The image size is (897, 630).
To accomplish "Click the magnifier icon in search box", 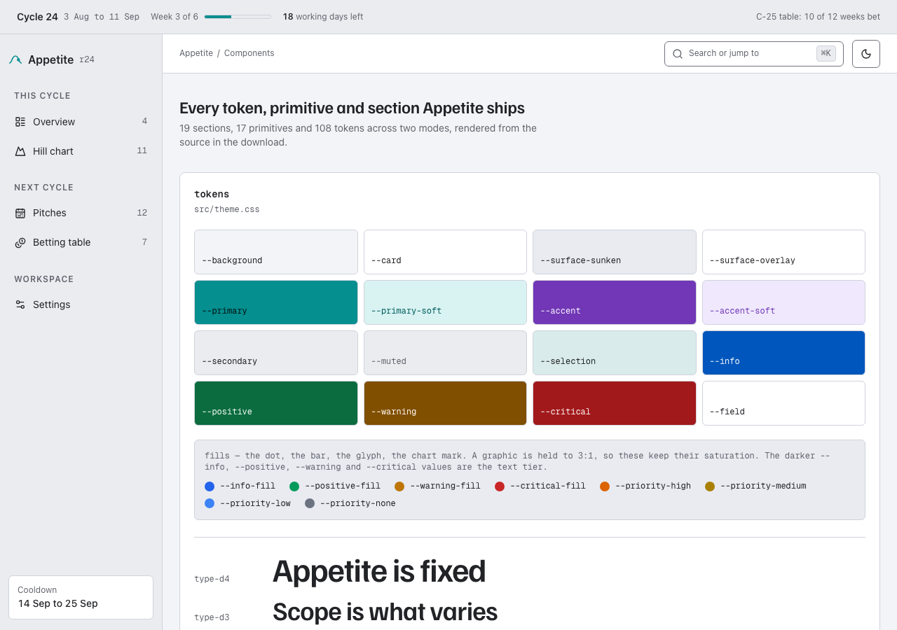I will [x=678, y=54].
